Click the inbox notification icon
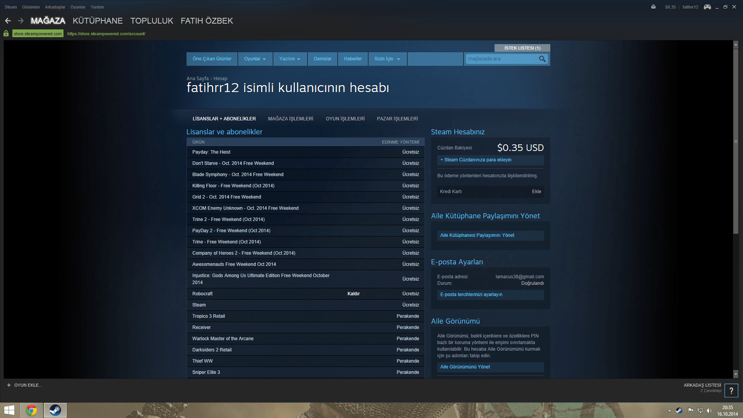Viewport: 743px width, 418px height. (x=653, y=7)
